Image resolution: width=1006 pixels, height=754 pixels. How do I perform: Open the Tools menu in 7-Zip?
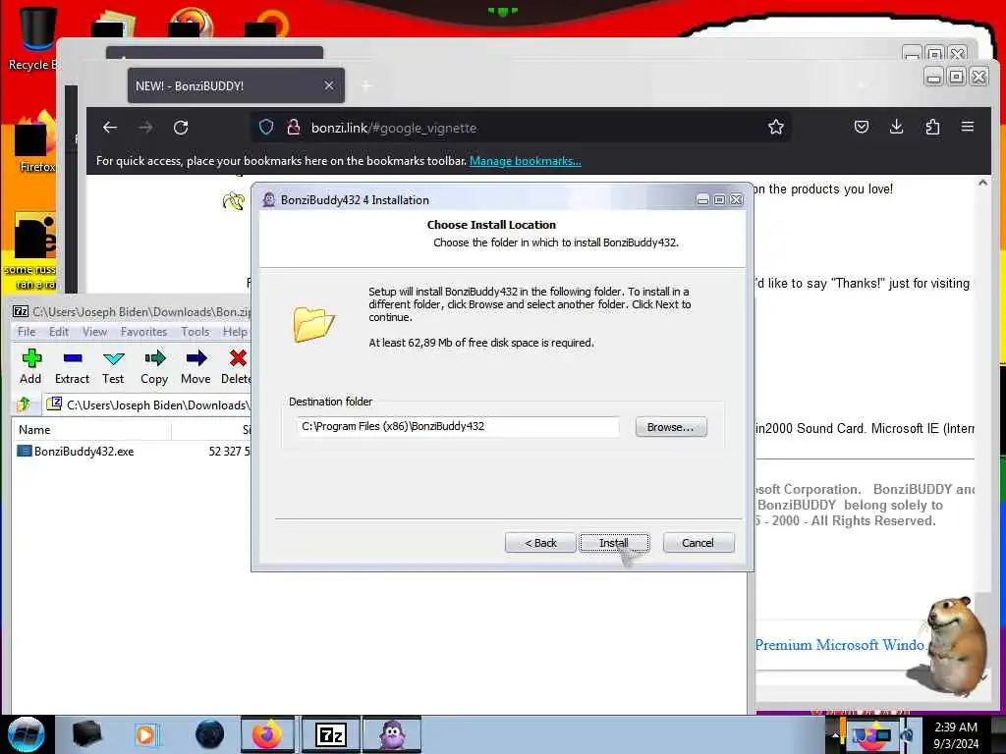[196, 332]
